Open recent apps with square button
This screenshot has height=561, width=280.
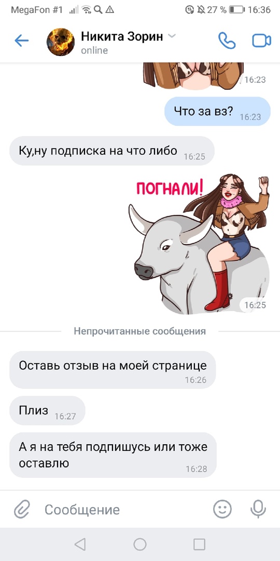pyautogui.click(x=199, y=544)
